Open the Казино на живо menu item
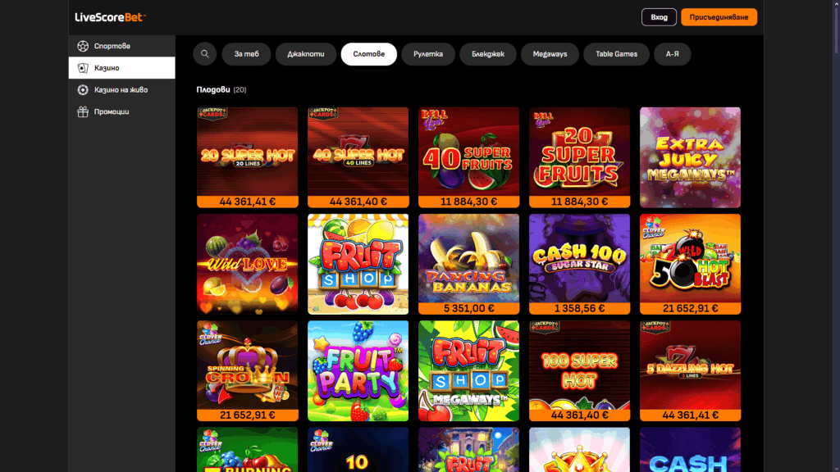The width and height of the screenshot is (840, 472). [x=121, y=90]
